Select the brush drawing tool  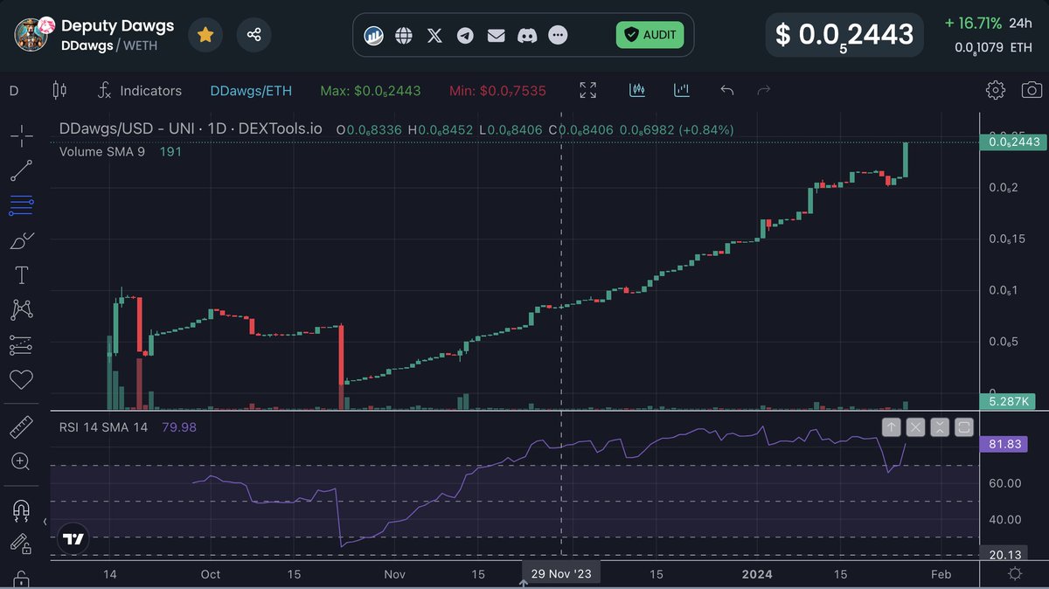(x=22, y=240)
